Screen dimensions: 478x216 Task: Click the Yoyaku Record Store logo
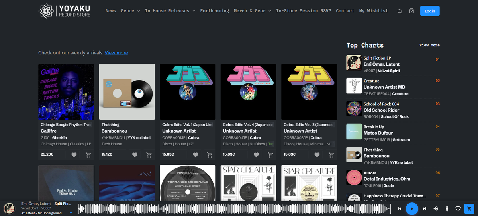pyautogui.click(x=64, y=11)
